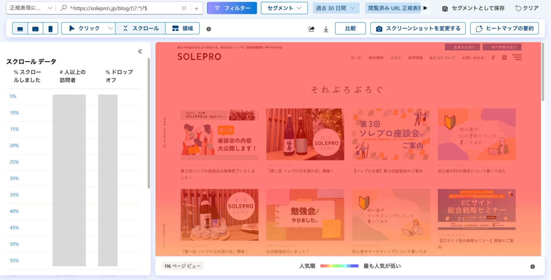Select the desktop (PC) device view icon
The image size is (551, 280).
point(20,29)
